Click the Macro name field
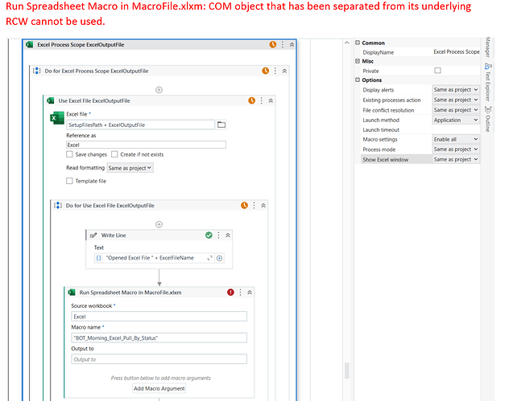 coord(159,338)
